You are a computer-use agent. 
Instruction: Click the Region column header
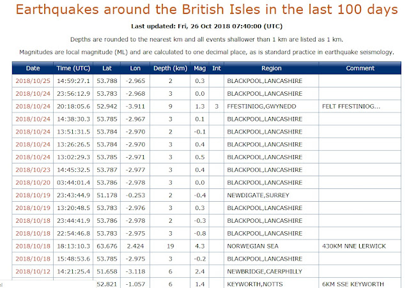[x=271, y=68]
